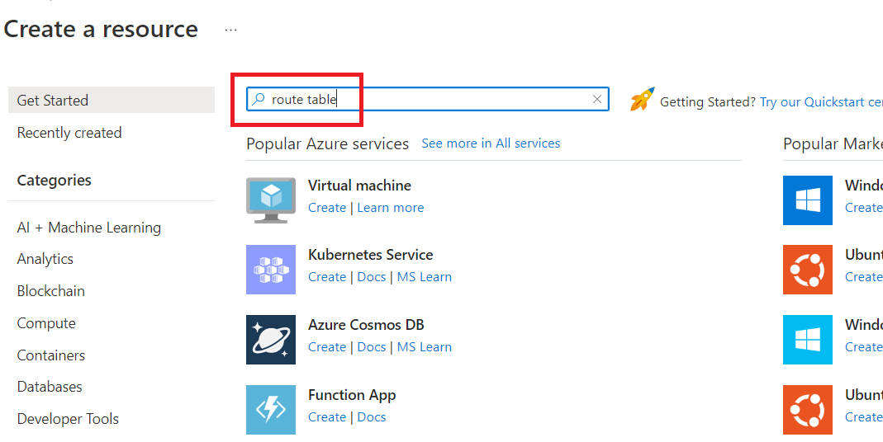883x442 pixels.
Task: Open the Recently created section
Action: (69, 133)
